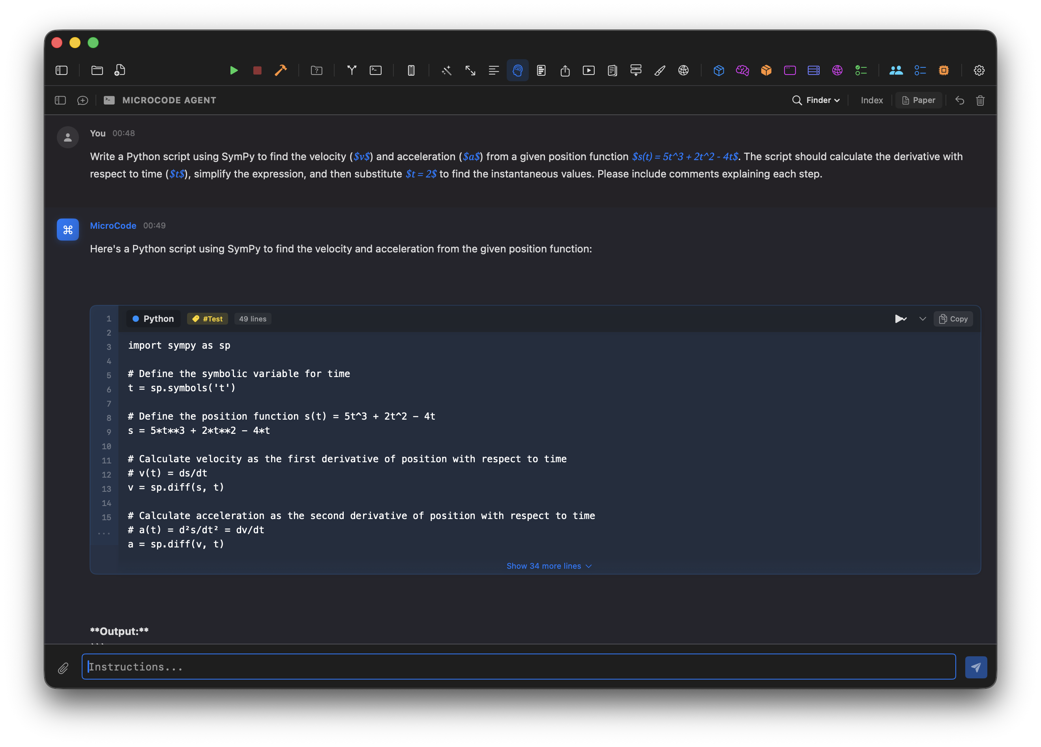Click the user avatar icon
This screenshot has height=747, width=1041.
68,137
